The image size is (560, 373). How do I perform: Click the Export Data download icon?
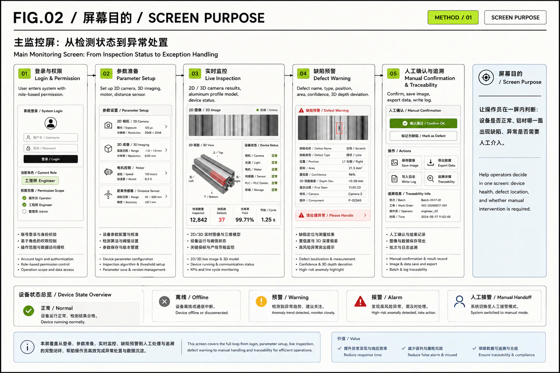point(431,162)
